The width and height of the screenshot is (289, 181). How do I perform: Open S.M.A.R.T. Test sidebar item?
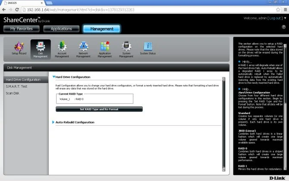[x=16, y=86]
